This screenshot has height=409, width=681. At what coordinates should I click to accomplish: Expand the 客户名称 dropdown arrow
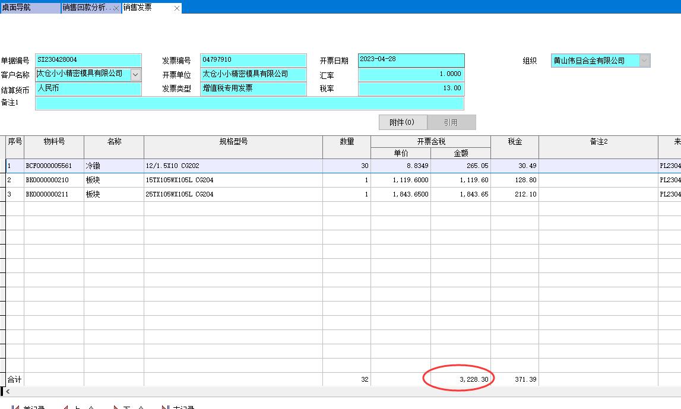135,74
